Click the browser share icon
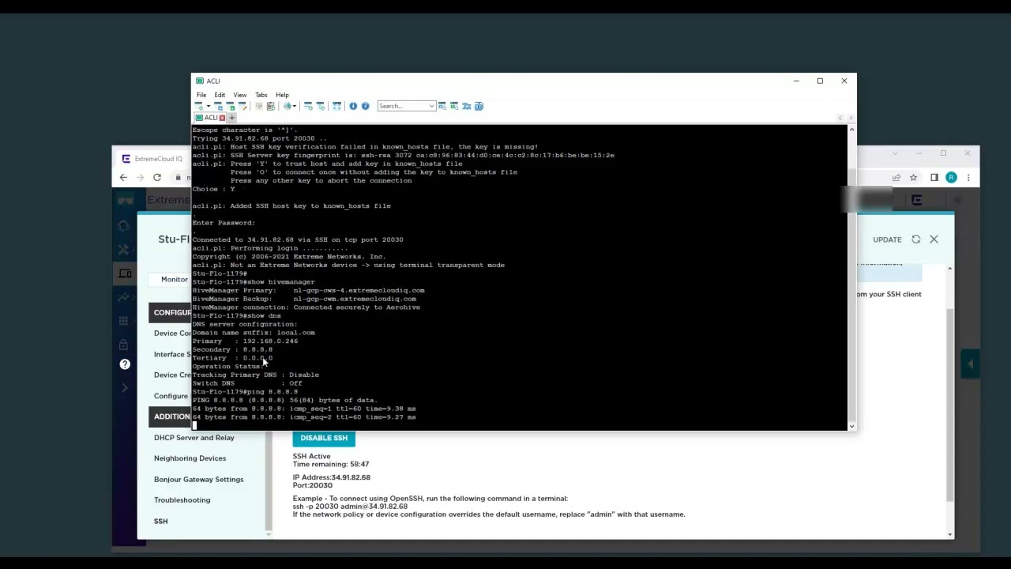This screenshot has width=1011, height=569. point(896,178)
